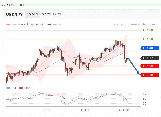The height and width of the screenshot is (117, 161).
Task: Click the RSI 30 level label
Action: pos(145,103)
